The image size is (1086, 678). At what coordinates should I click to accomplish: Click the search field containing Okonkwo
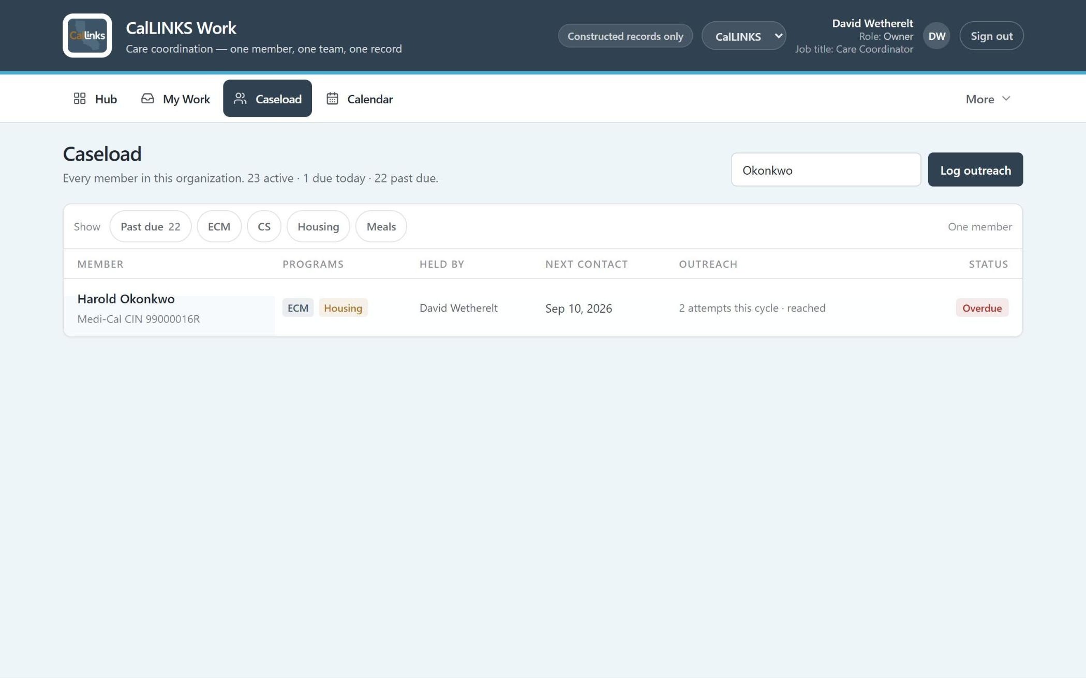pos(826,169)
